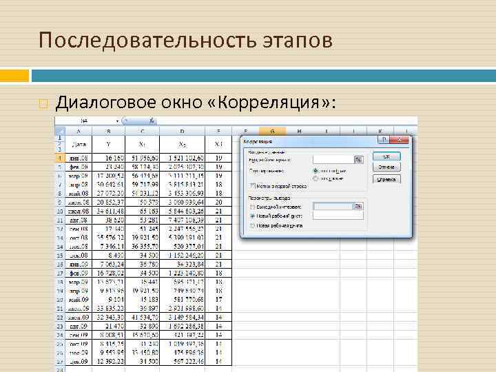This screenshot has height=372, width=496.
Task: Click the Выходной интервал range field
Action: tap(333, 207)
